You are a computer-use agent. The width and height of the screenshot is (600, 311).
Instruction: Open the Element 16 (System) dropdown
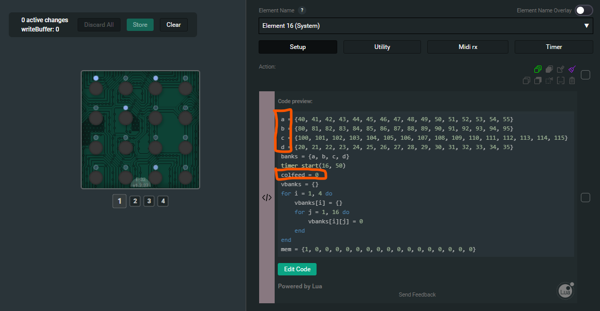[x=426, y=26]
